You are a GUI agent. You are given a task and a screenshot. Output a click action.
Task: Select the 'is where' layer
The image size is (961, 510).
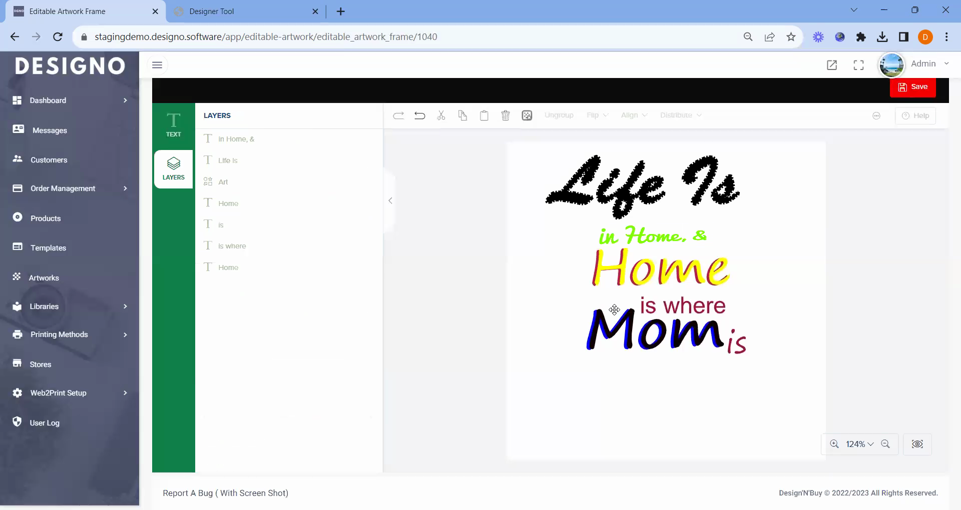pos(232,246)
